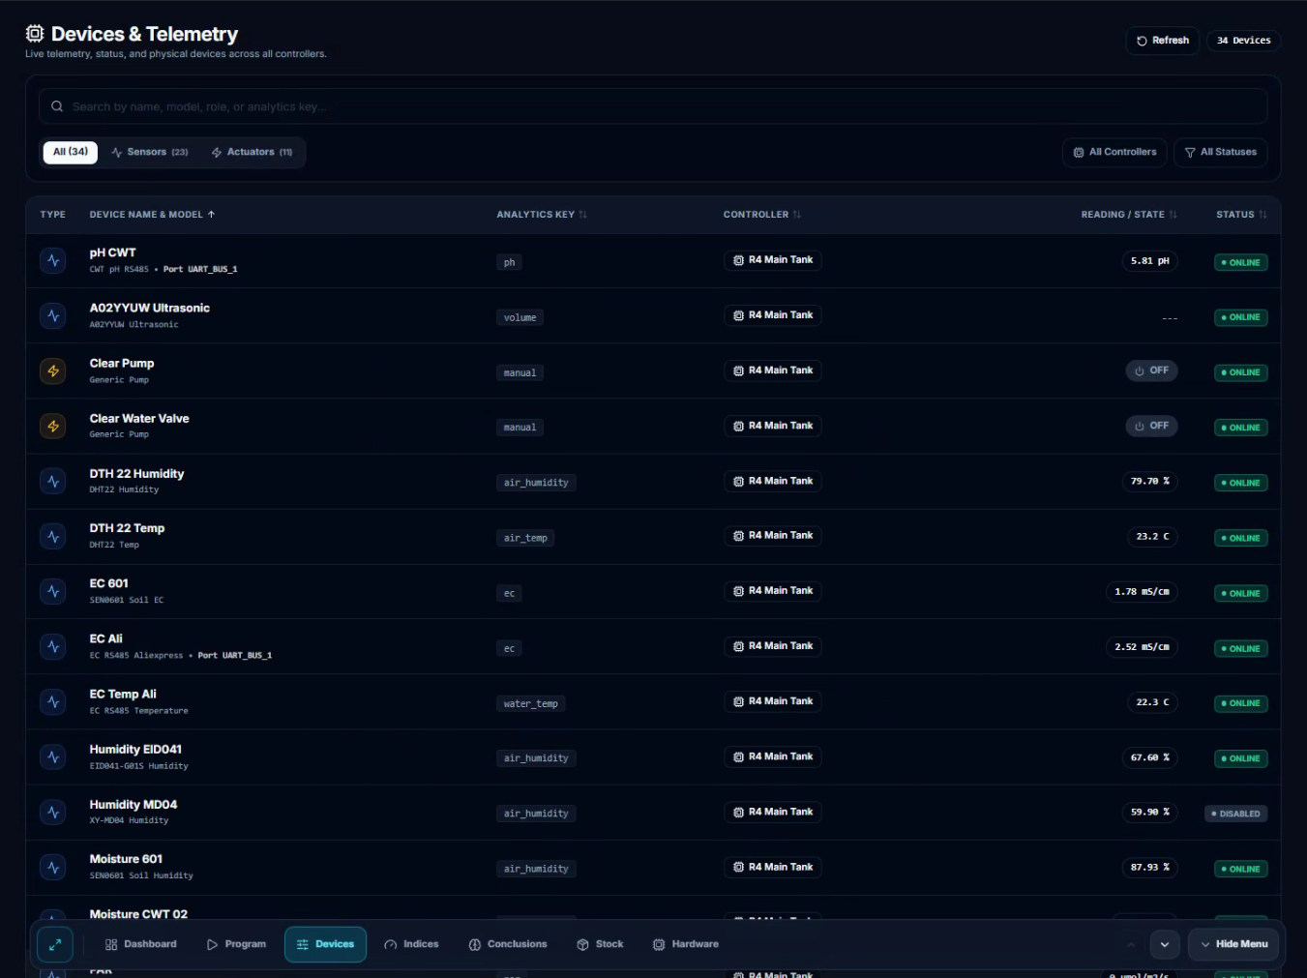Click the DISABLED status badge for Humidity MD04
Image resolution: width=1307 pixels, height=978 pixels.
1236,814
